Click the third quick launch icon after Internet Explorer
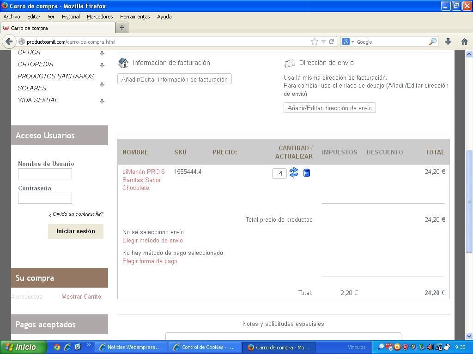473x354 pixels. pos(78,347)
